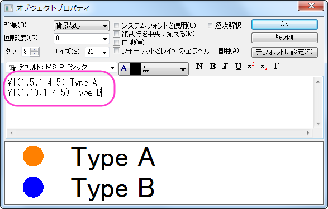The height and width of the screenshot is (209, 328).
Task: Click the タブ value field showing 8
Action: tap(26, 52)
